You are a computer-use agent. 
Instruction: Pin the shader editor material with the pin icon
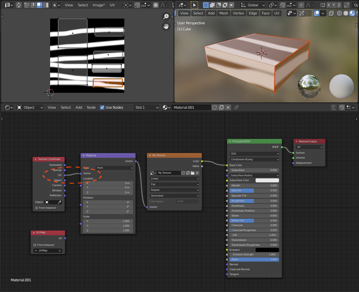236,107
